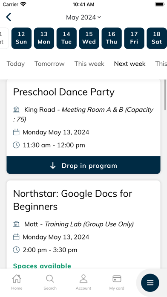Switch to the This week filter tab
The height and width of the screenshot is (297, 167).
click(x=89, y=64)
